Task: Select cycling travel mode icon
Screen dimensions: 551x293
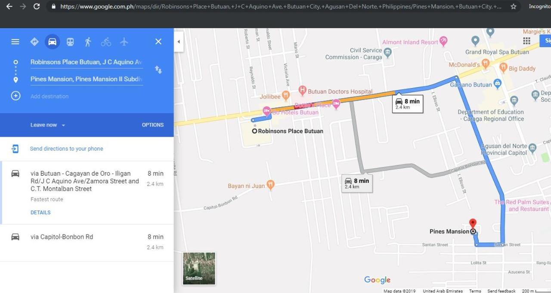Action: pyautogui.click(x=106, y=42)
